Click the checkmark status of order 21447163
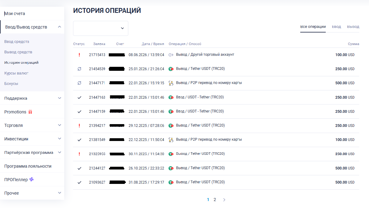This screenshot has width=369, height=217. coord(79,97)
